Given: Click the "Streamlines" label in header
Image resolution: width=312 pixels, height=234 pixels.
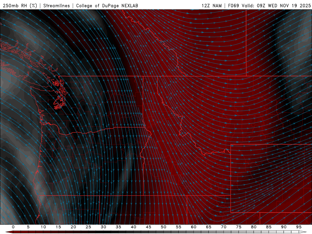Looking at the screenshot, I should (57, 5).
